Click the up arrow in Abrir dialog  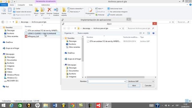75,28
